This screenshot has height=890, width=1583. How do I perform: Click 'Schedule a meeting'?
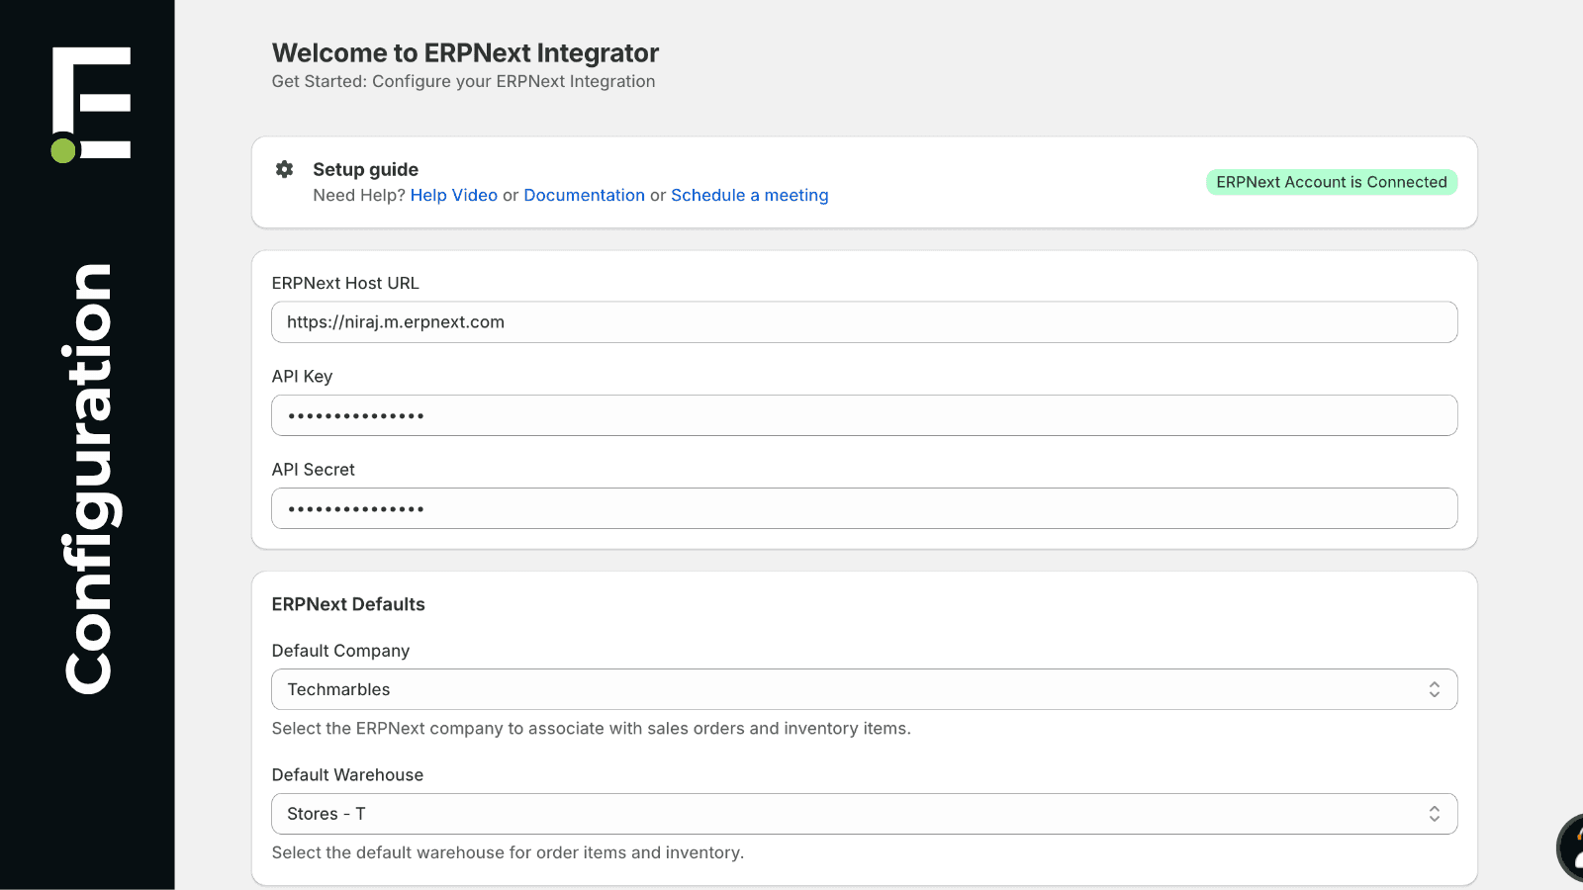click(749, 195)
